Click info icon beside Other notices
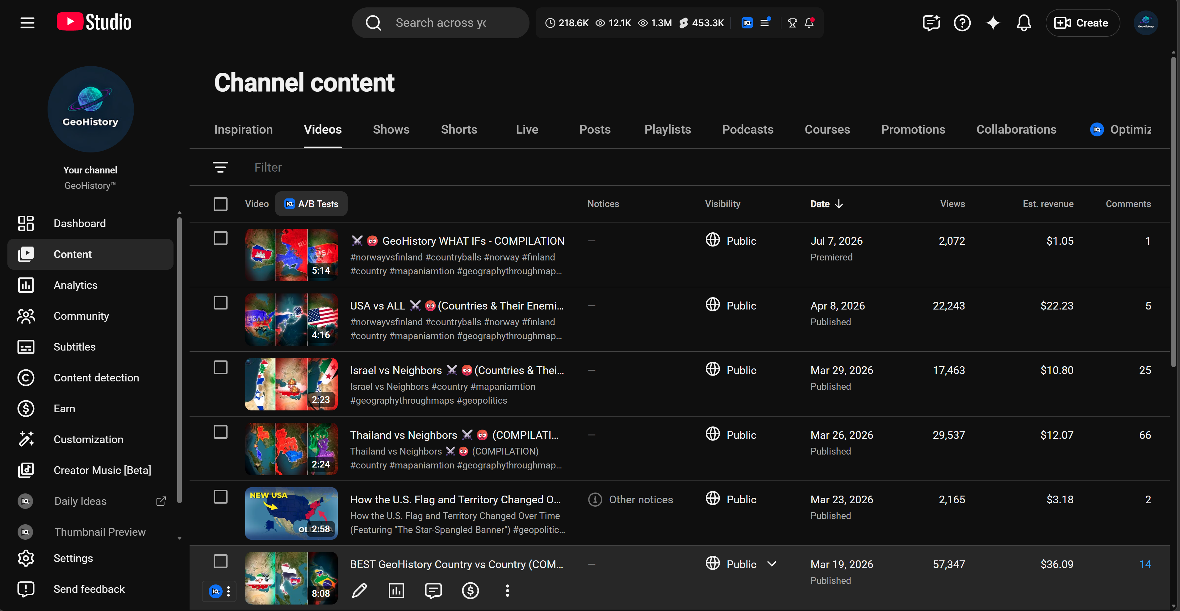This screenshot has height=611, width=1180. point(595,499)
